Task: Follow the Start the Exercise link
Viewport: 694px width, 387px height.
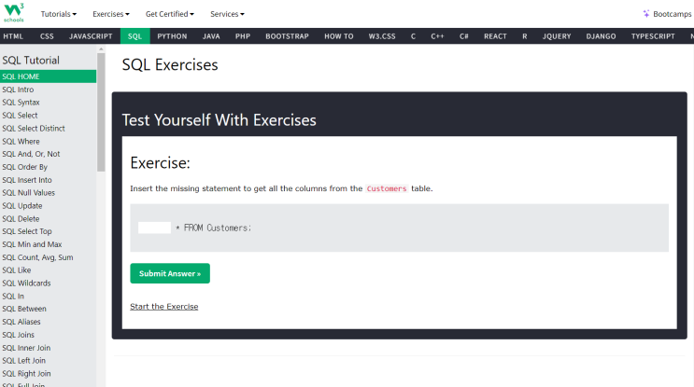Action: click(x=164, y=307)
